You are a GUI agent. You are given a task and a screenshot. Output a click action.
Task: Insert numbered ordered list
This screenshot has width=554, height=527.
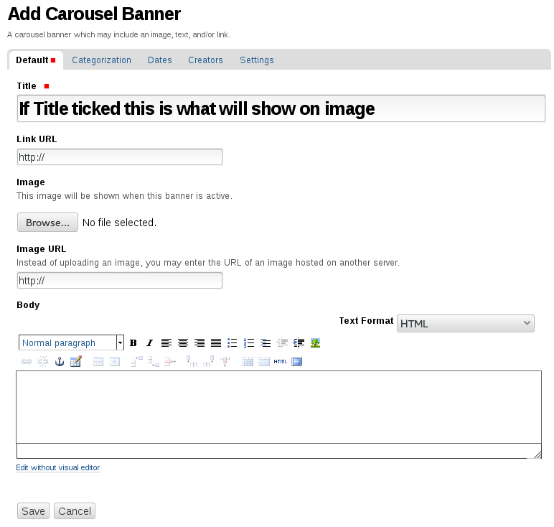point(249,343)
